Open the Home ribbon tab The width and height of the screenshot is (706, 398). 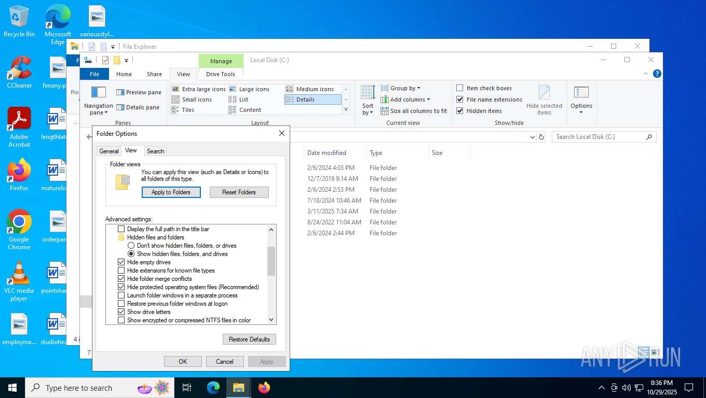click(x=124, y=74)
